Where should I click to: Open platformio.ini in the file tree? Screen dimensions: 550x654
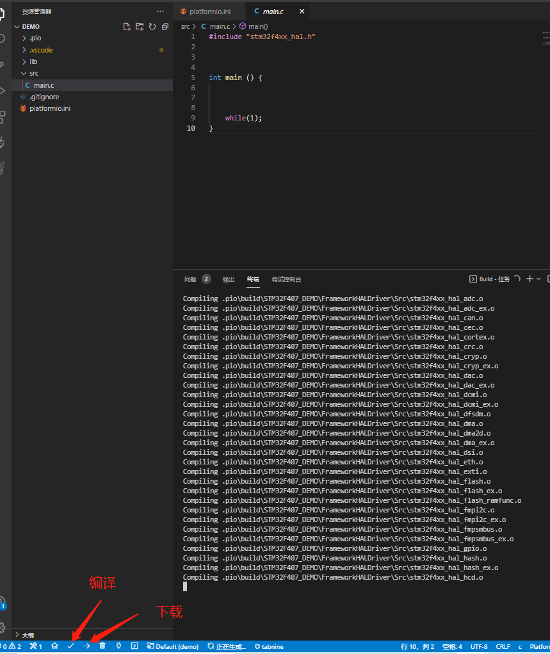click(92, 108)
